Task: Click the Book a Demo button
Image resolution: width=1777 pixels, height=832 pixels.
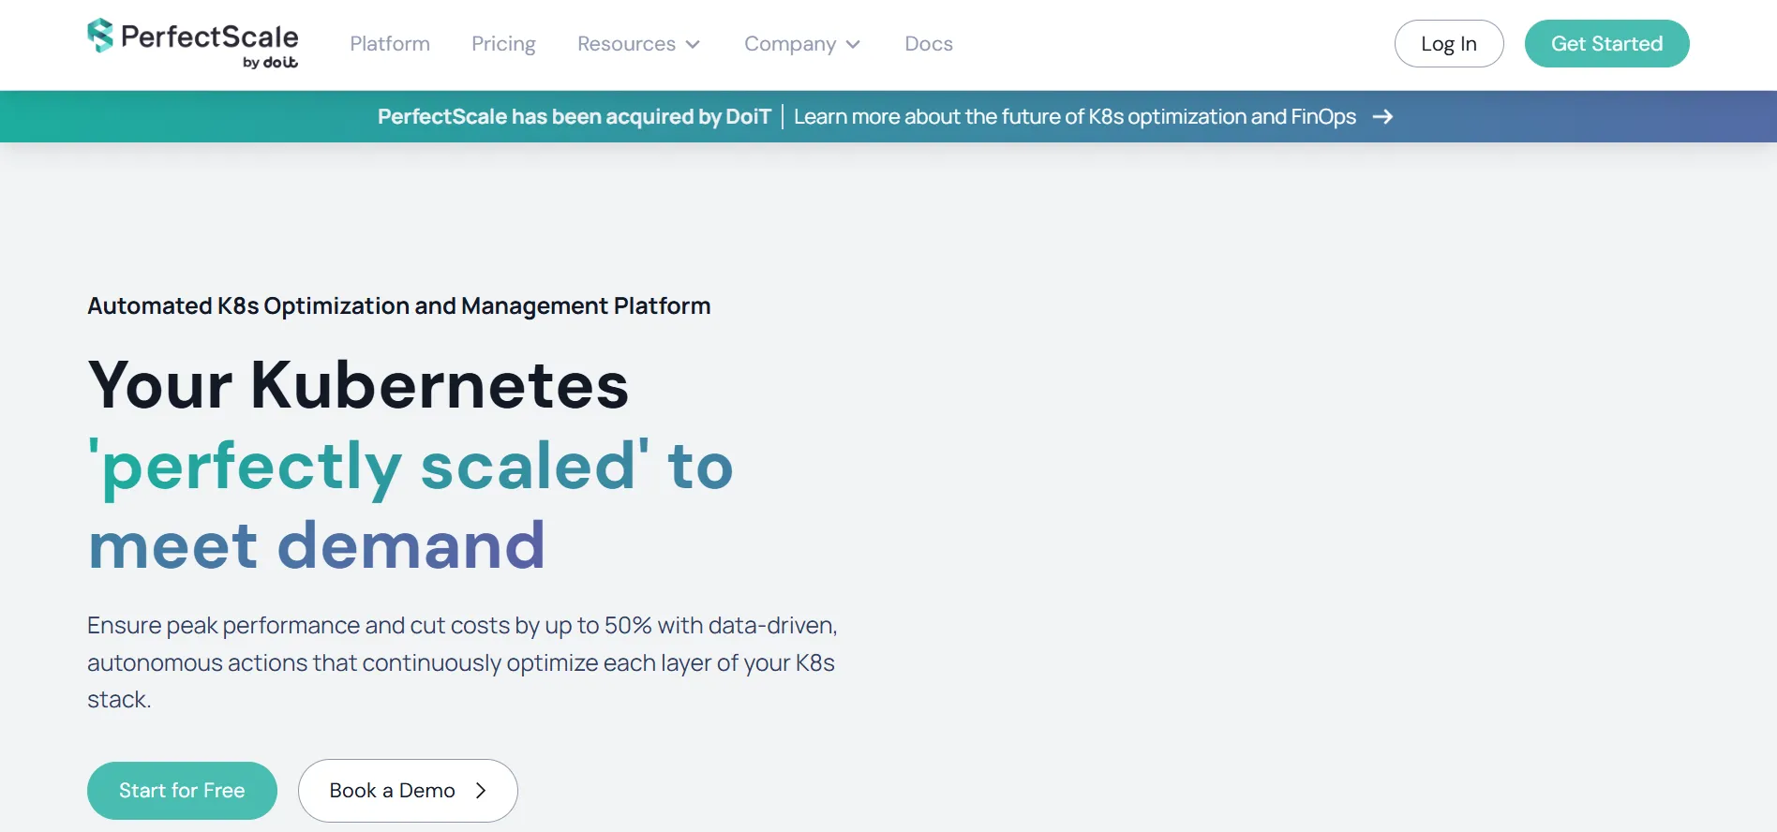Action: tap(408, 791)
